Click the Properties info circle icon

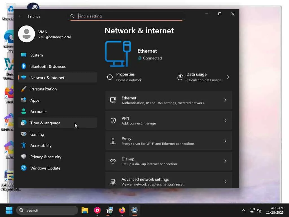(110, 77)
